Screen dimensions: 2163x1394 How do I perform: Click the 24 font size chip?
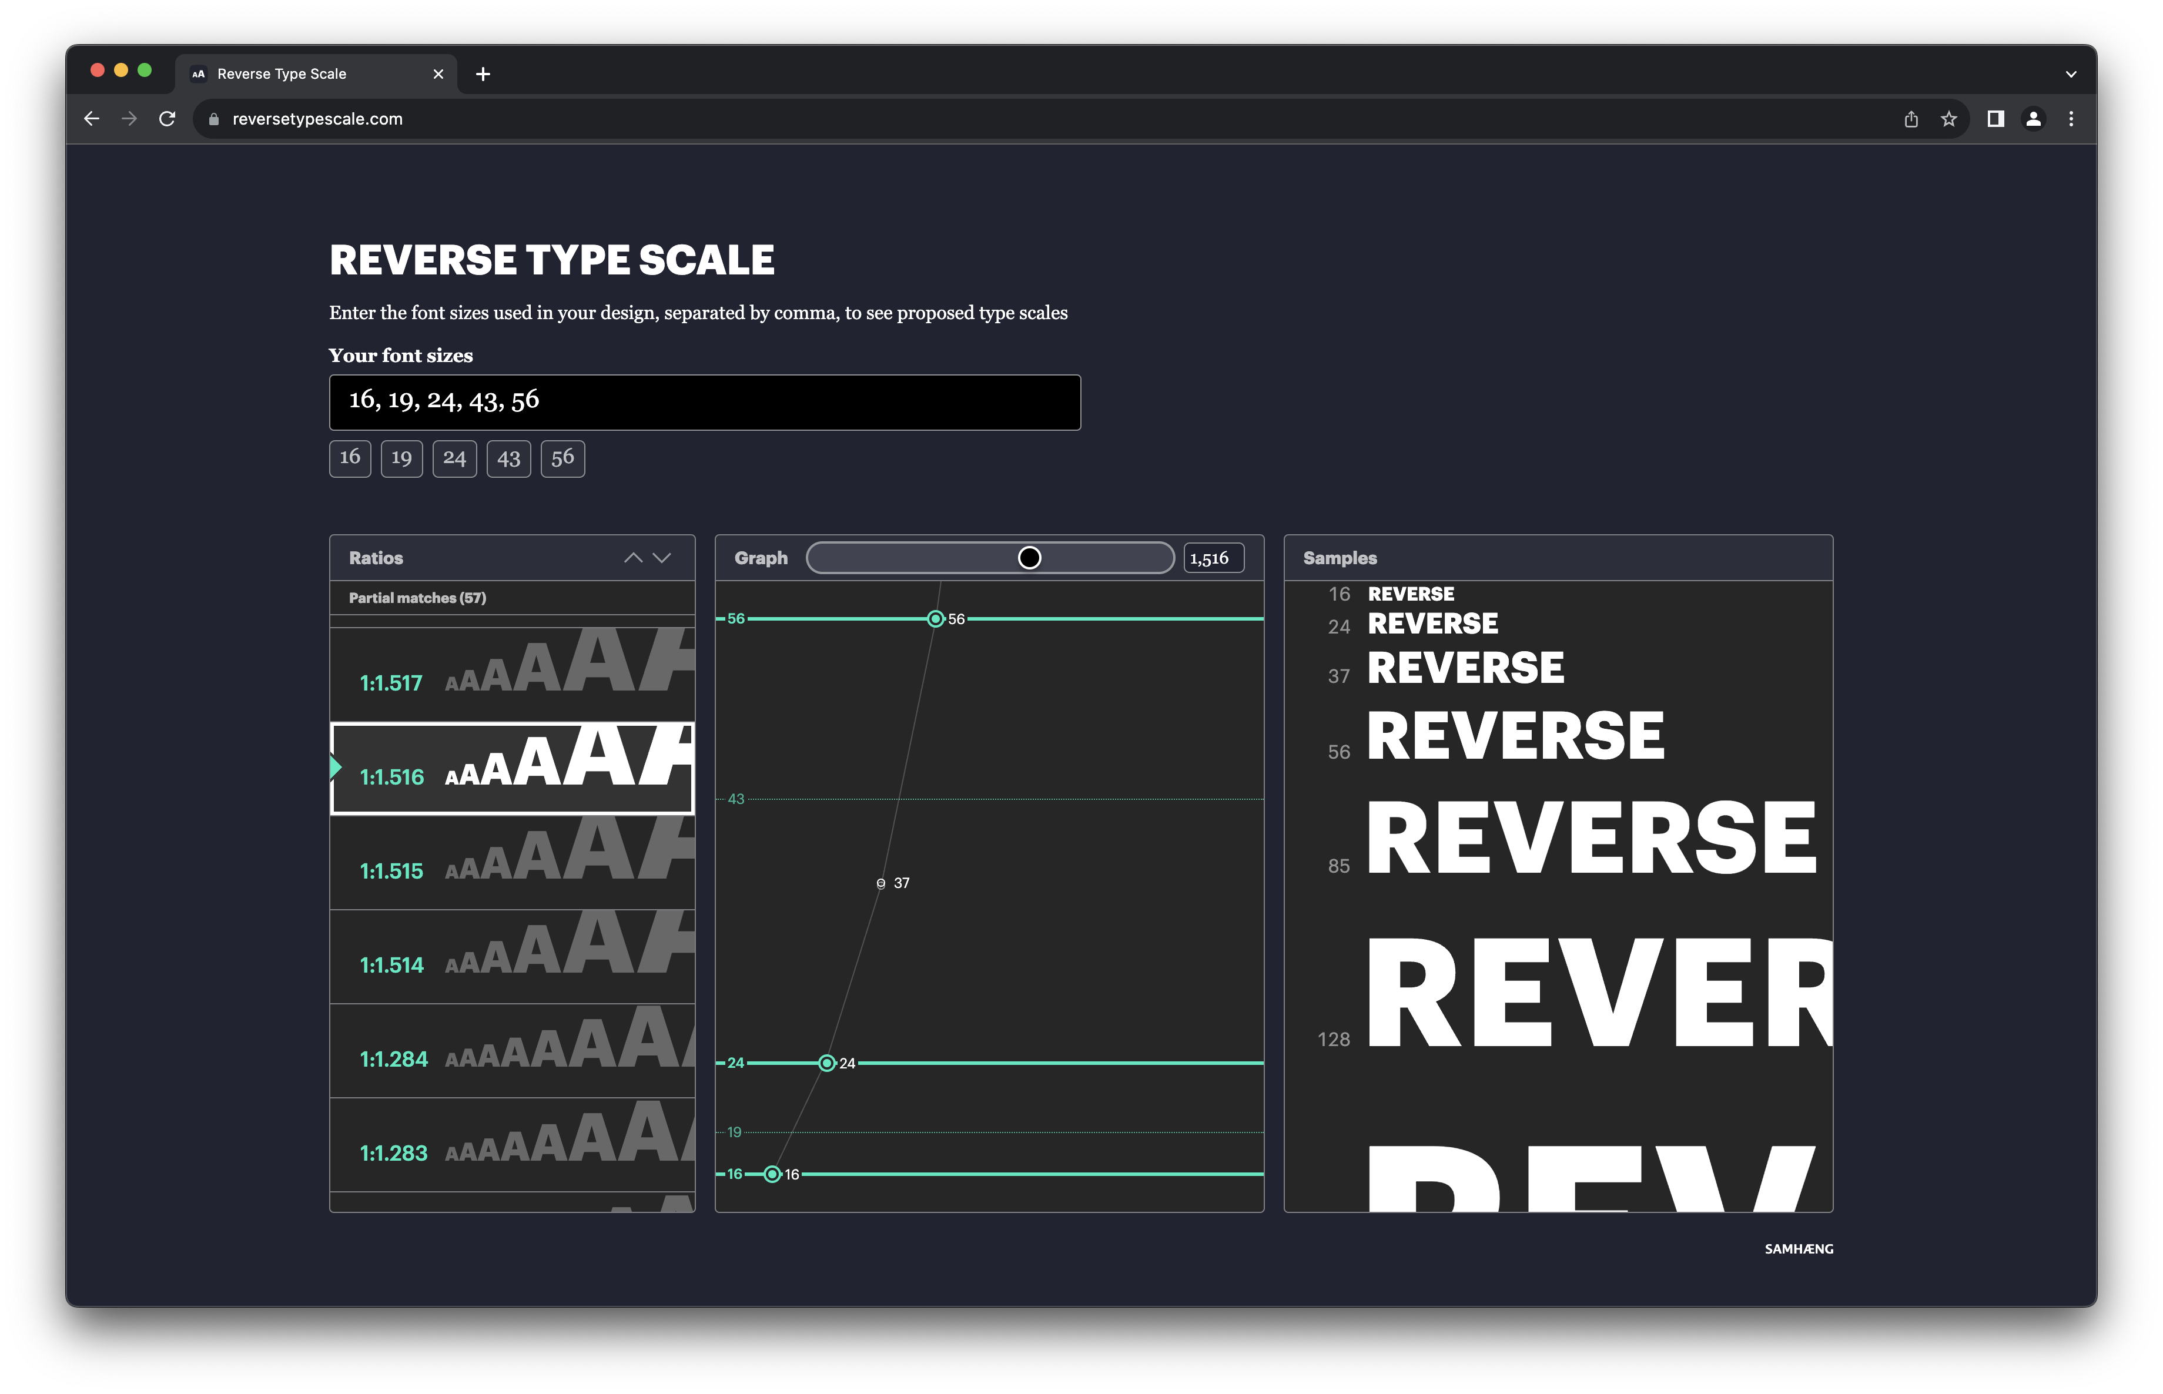[x=454, y=458]
